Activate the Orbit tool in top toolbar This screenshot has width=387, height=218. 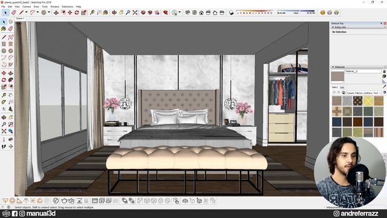pos(114,12)
